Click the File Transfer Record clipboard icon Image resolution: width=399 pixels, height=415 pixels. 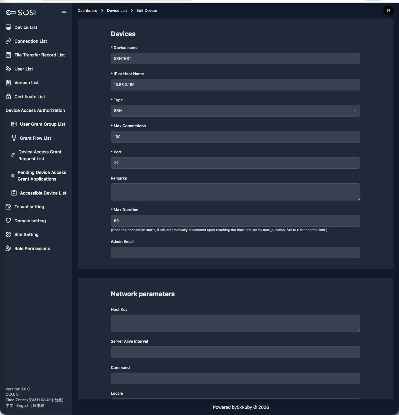coord(8,55)
